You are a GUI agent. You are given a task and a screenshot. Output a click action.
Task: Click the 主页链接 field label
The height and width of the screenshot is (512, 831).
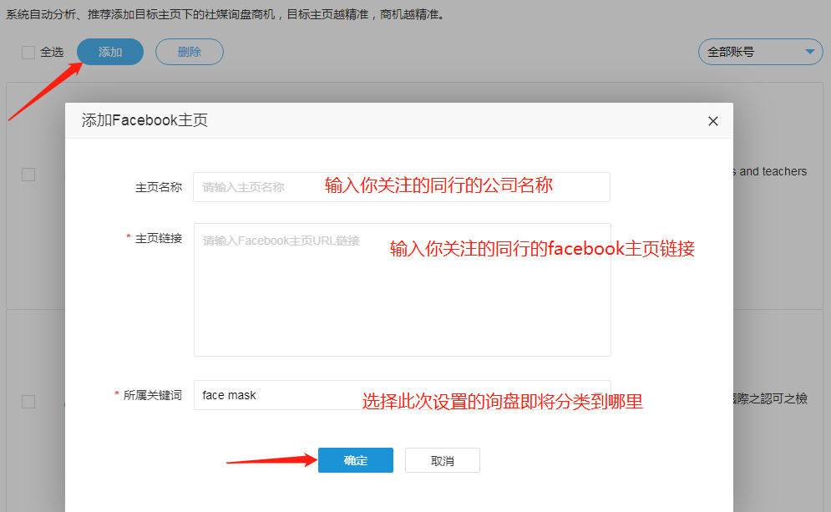pos(159,239)
